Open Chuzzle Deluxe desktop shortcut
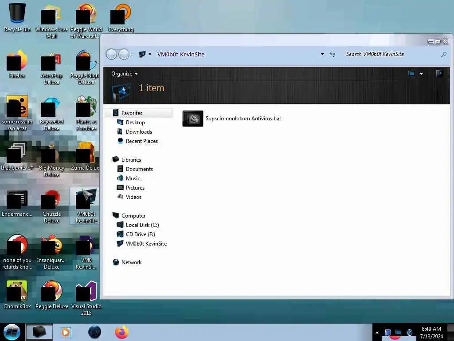 pyautogui.click(x=51, y=206)
